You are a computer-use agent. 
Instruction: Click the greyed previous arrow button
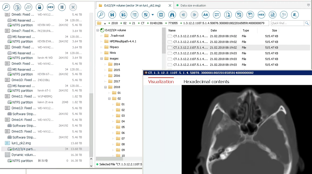pos(183,15)
